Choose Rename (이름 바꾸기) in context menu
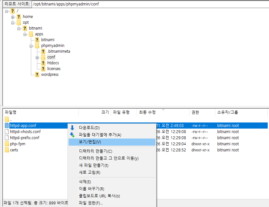Viewport: 269px width, 207px height. point(112,189)
